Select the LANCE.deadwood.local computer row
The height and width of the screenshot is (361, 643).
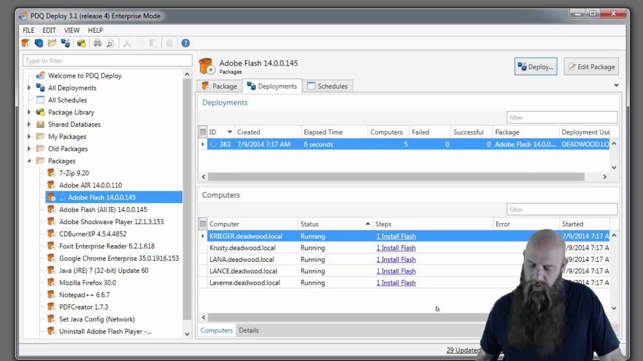pos(404,271)
